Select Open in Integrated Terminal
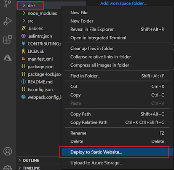The width and height of the screenshot is (174, 170). (x=98, y=38)
